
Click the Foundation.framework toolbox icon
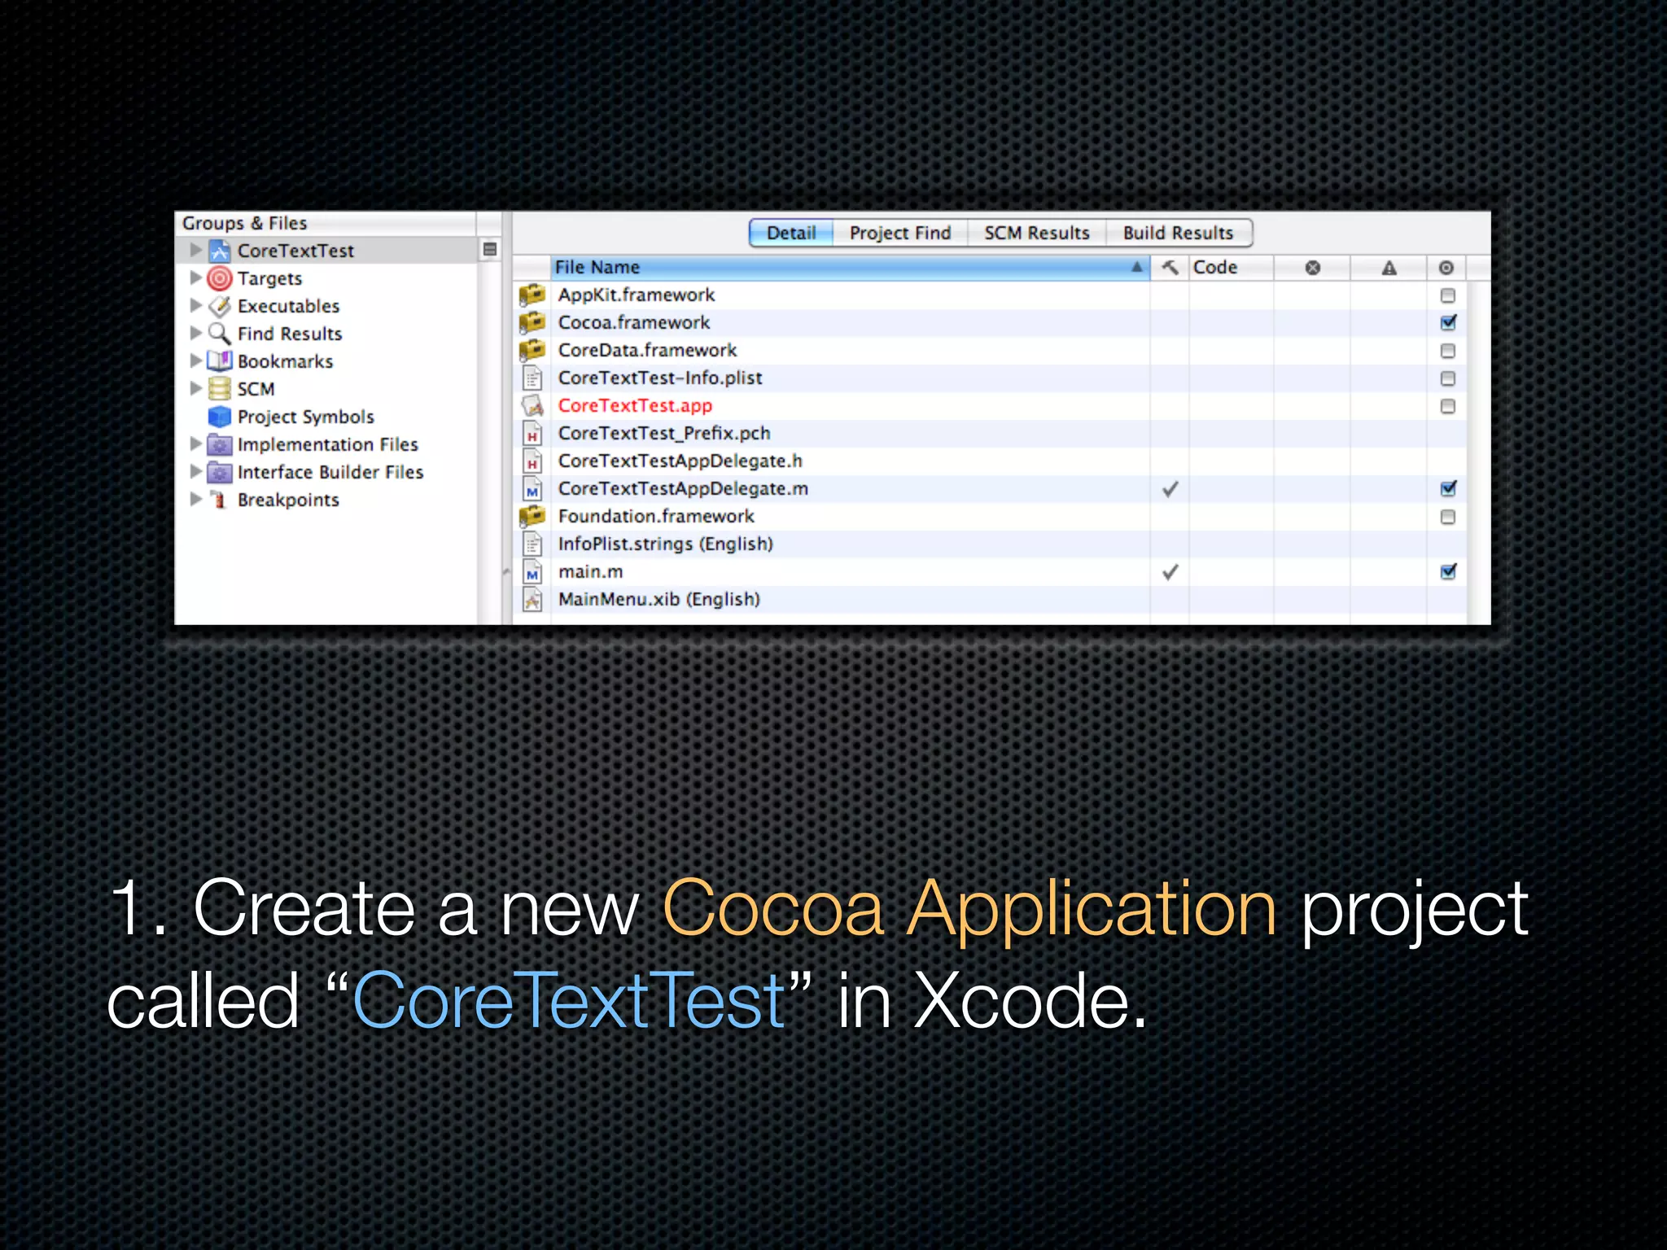tap(532, 516)
